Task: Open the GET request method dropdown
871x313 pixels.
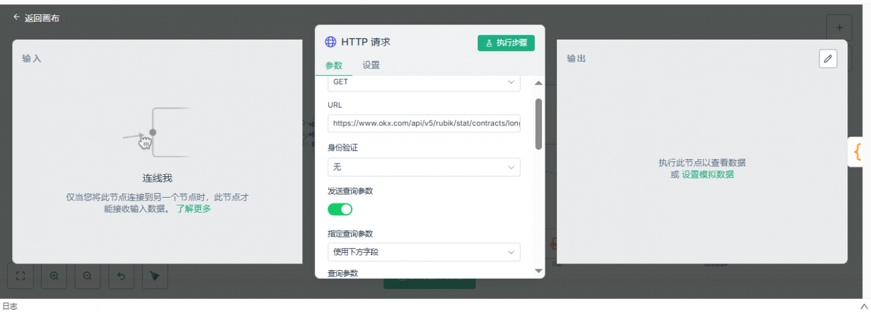Action: [x=423, y=82]
